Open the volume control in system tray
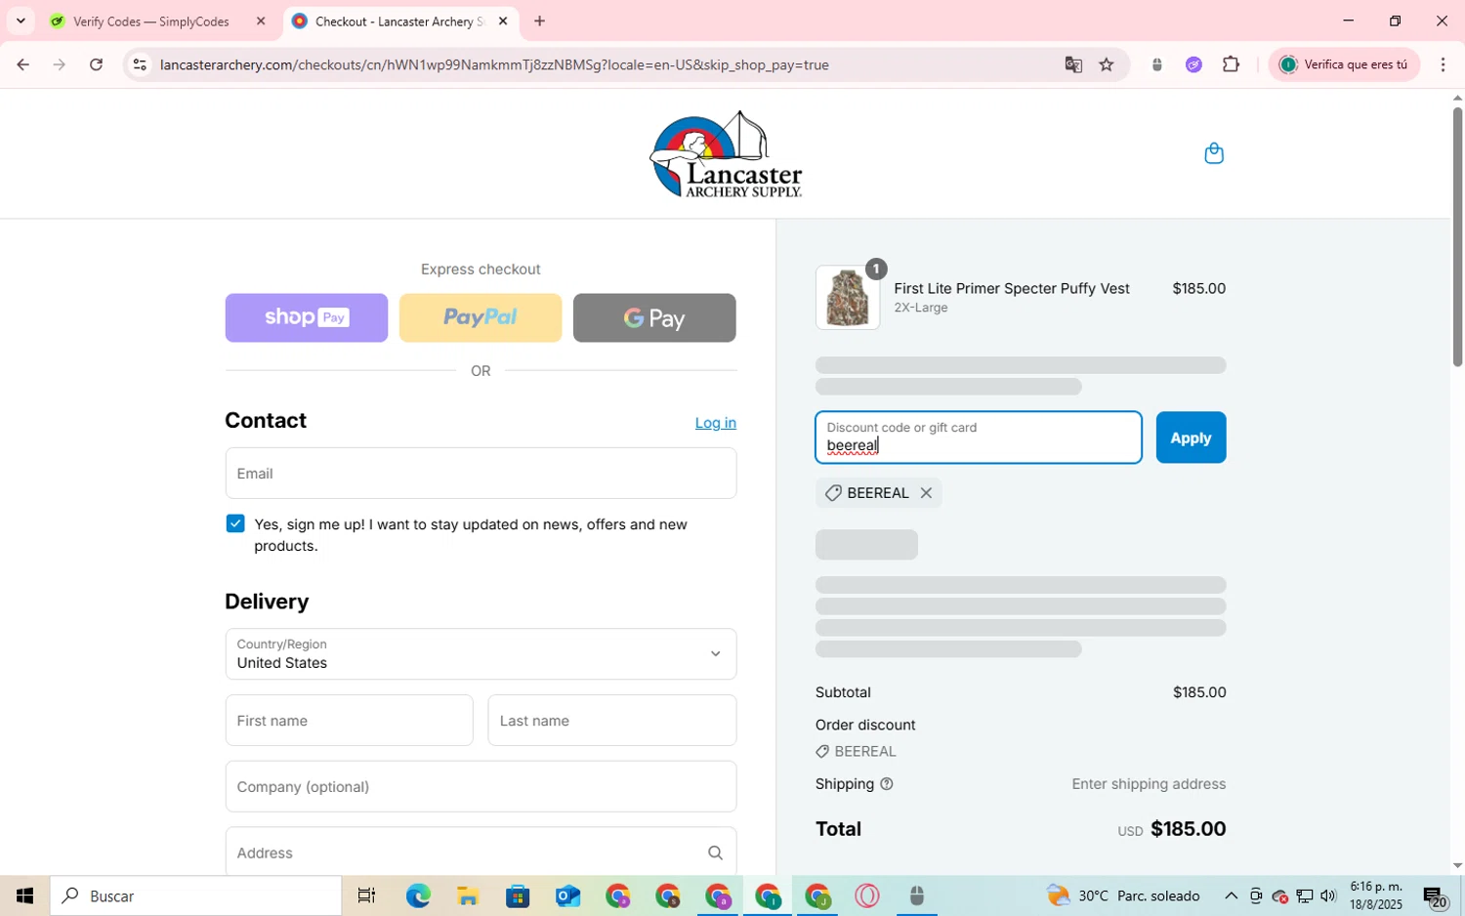The width and height of the screenshot is (1465, 916). point(1327,895)
